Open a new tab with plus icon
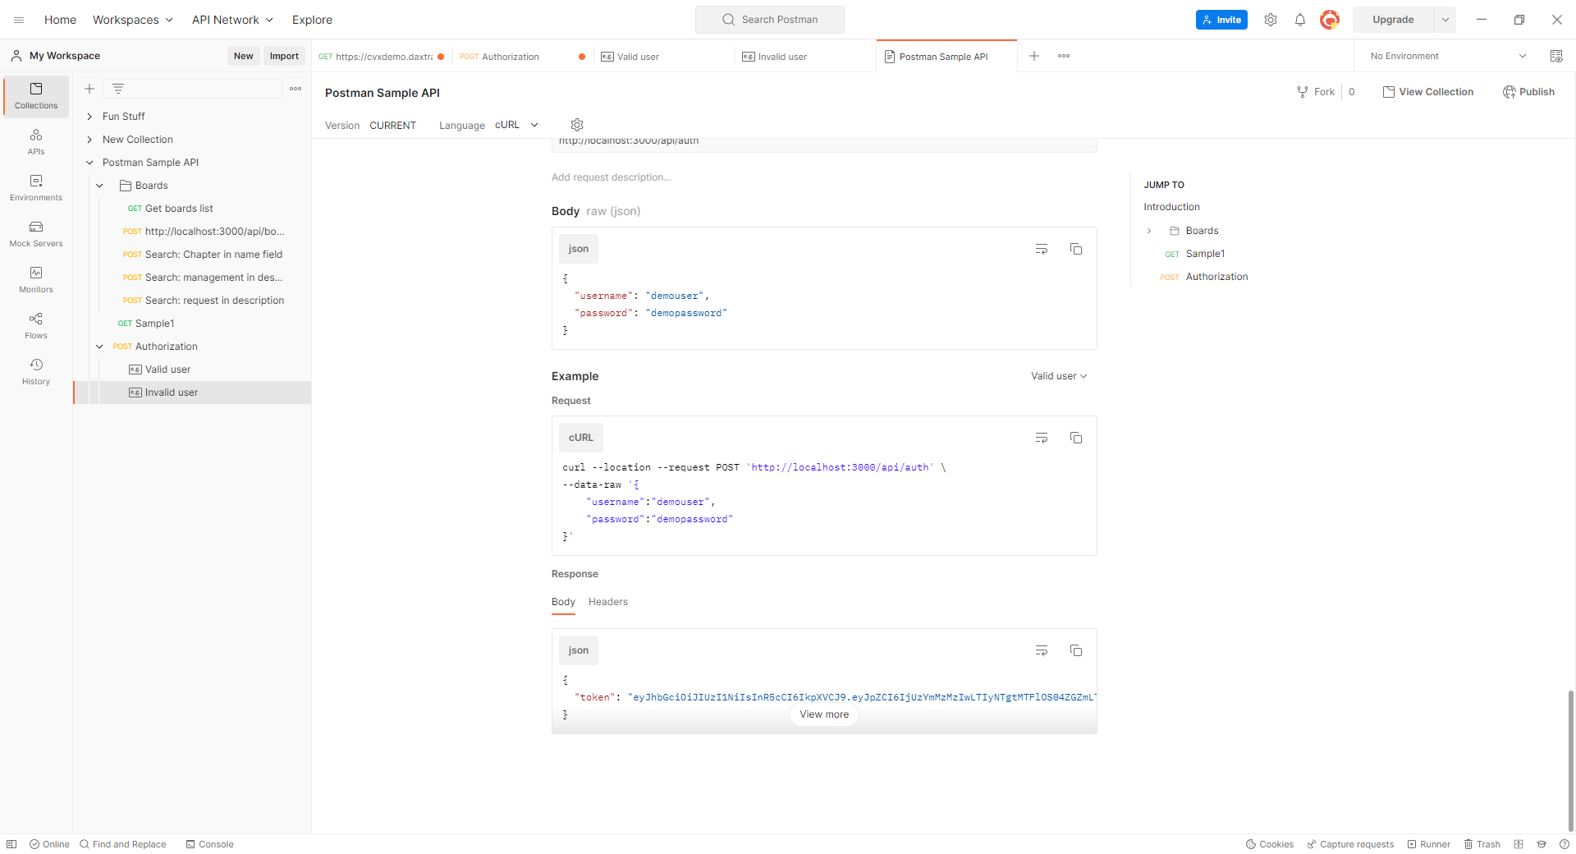Screen dimensions: 1576x854 (x=1034, y=56)
